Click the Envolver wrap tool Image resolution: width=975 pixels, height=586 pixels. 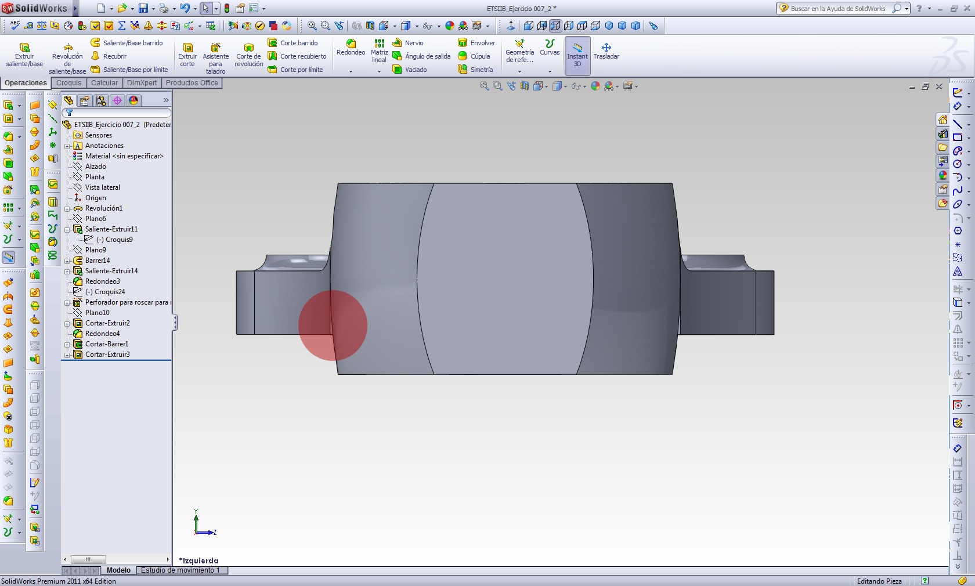click(x=477, y=43)
